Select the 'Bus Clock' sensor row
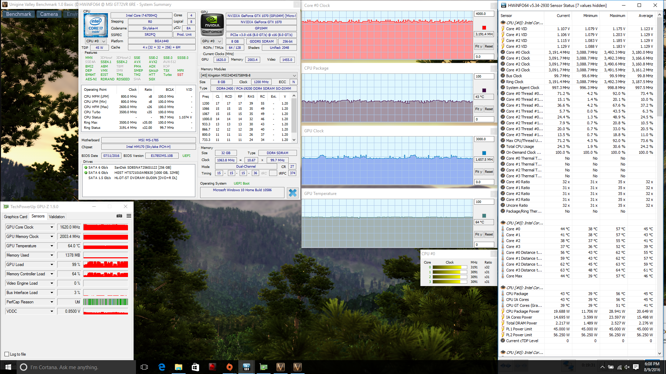 [578, 76]
